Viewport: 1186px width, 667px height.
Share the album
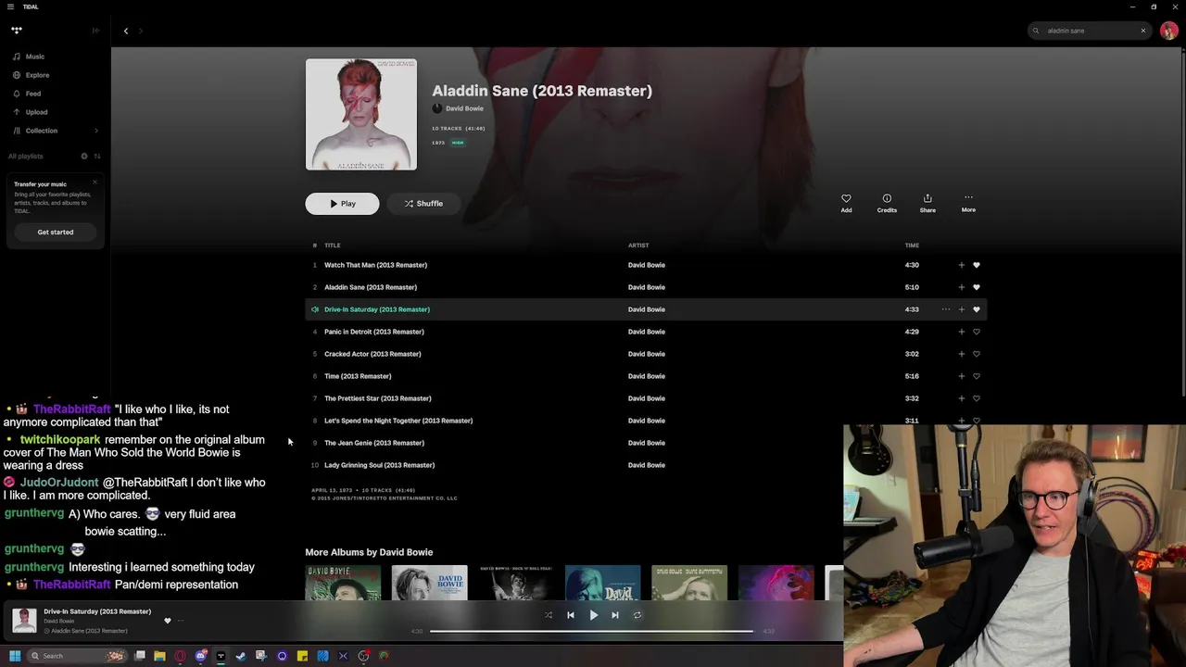(x=927, y=203)
